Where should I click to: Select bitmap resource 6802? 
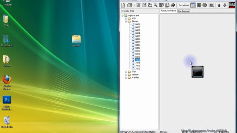click(x=137, y=27)
